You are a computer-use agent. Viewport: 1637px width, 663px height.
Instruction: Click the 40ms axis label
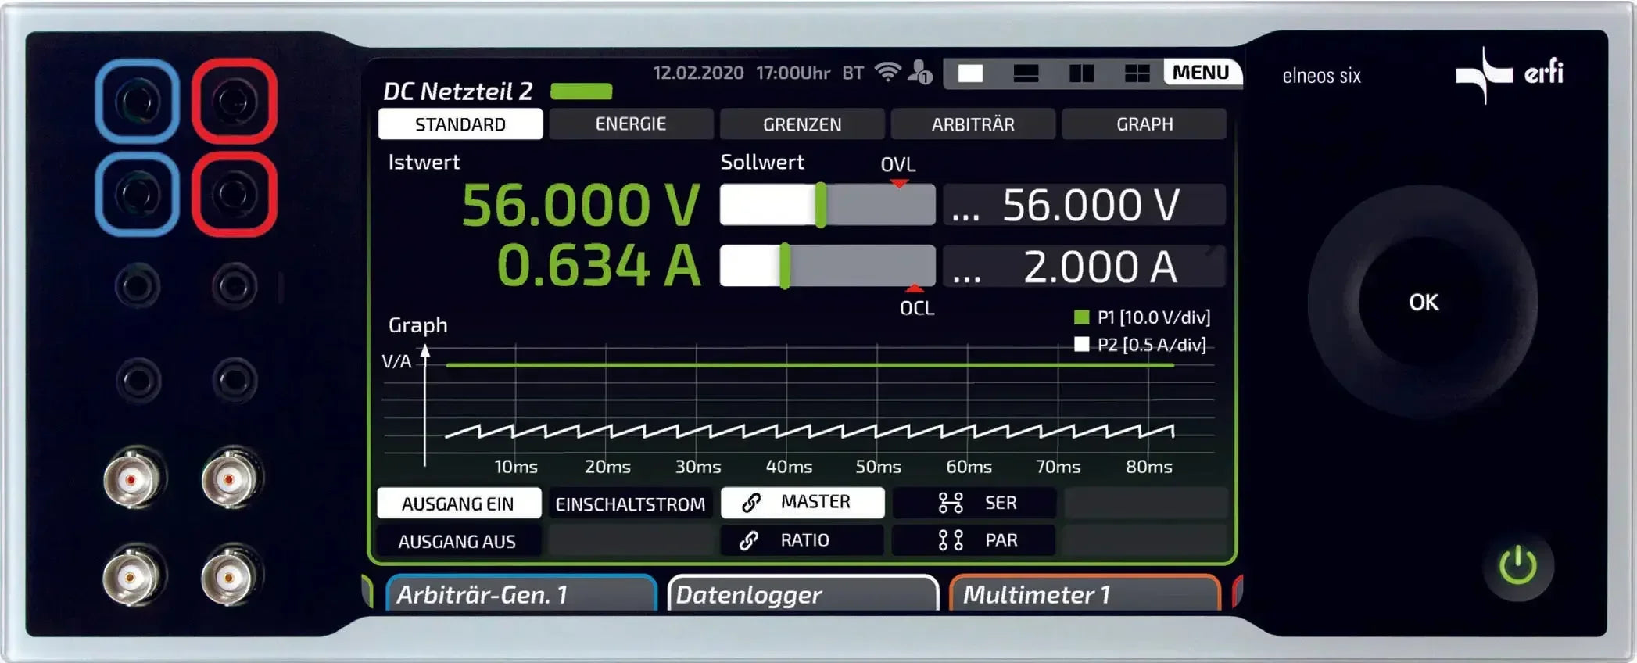tap(789, 467)
